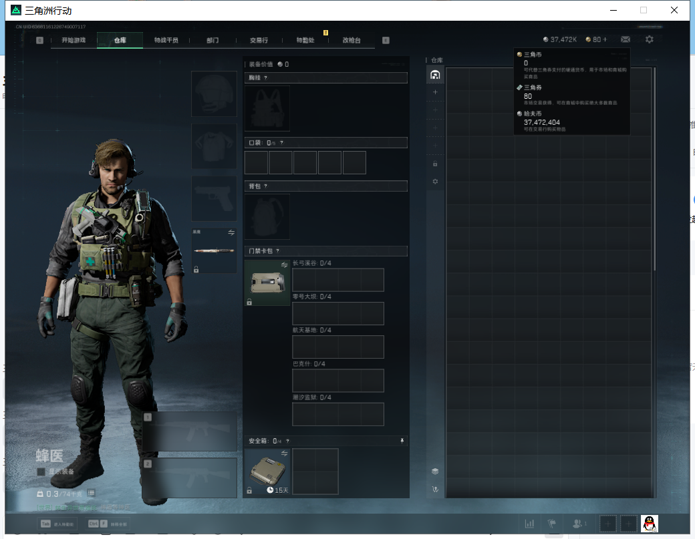Switch to the 交易行 tab
This screenshot has width=695, height=539.
point(259,40)
